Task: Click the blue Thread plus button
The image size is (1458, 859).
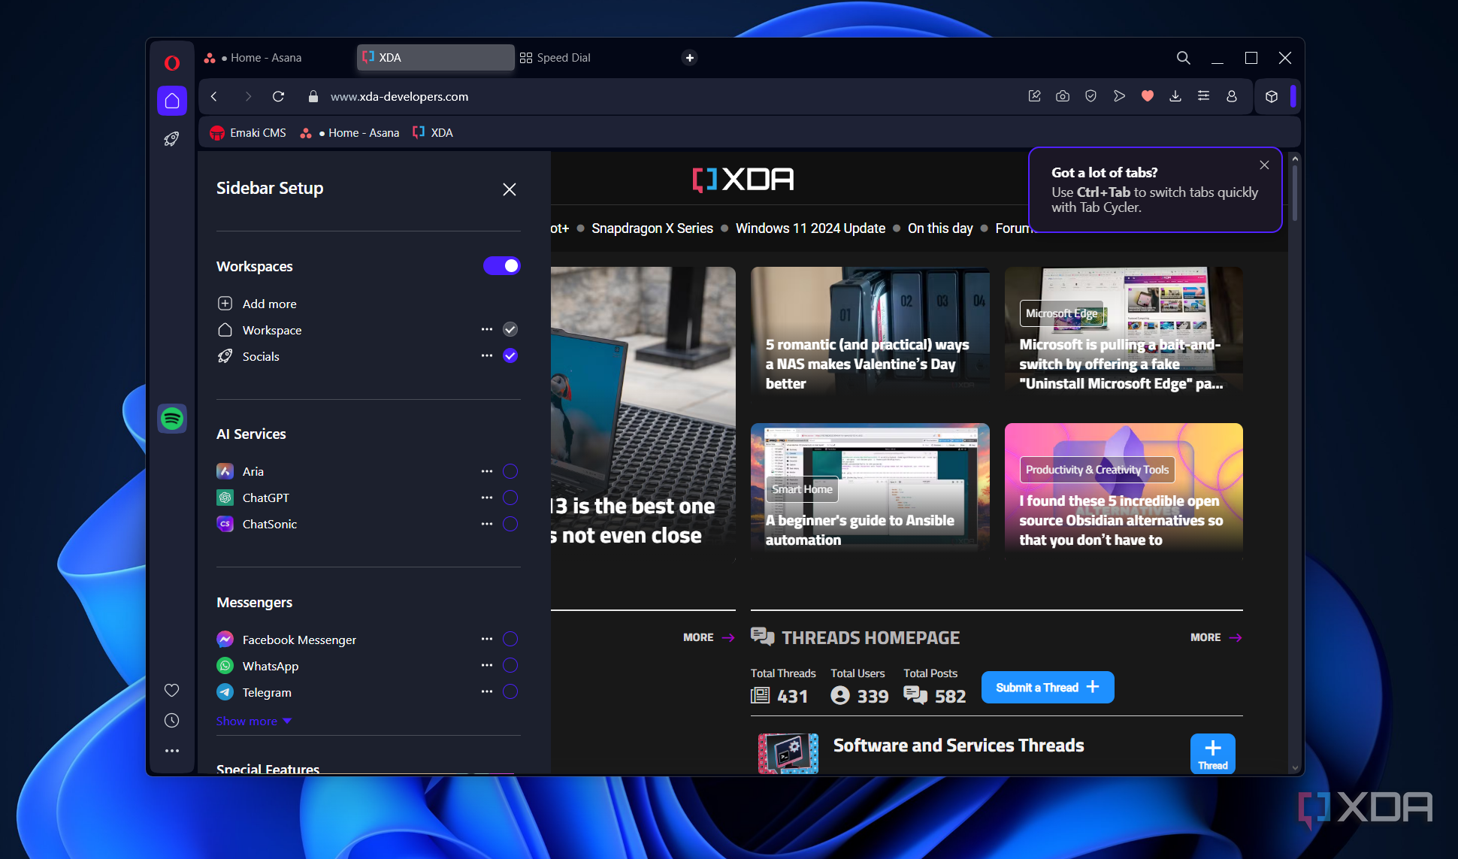Action: tap(1213, 754)
